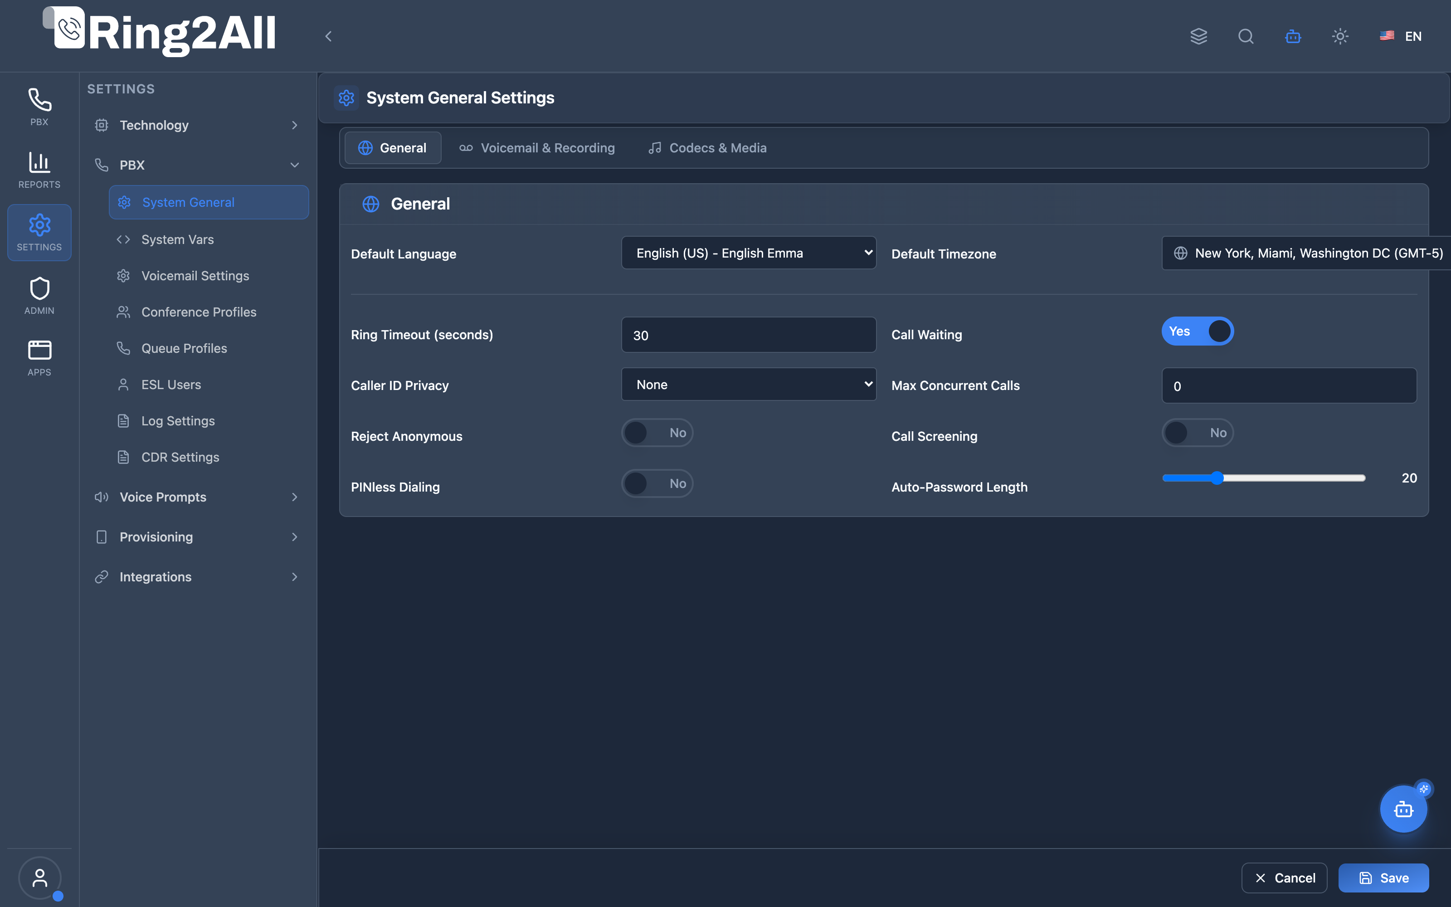Open Log Settings in settings menu
The width and height of the screenshot is (1451, 907).
pos(209,421)
